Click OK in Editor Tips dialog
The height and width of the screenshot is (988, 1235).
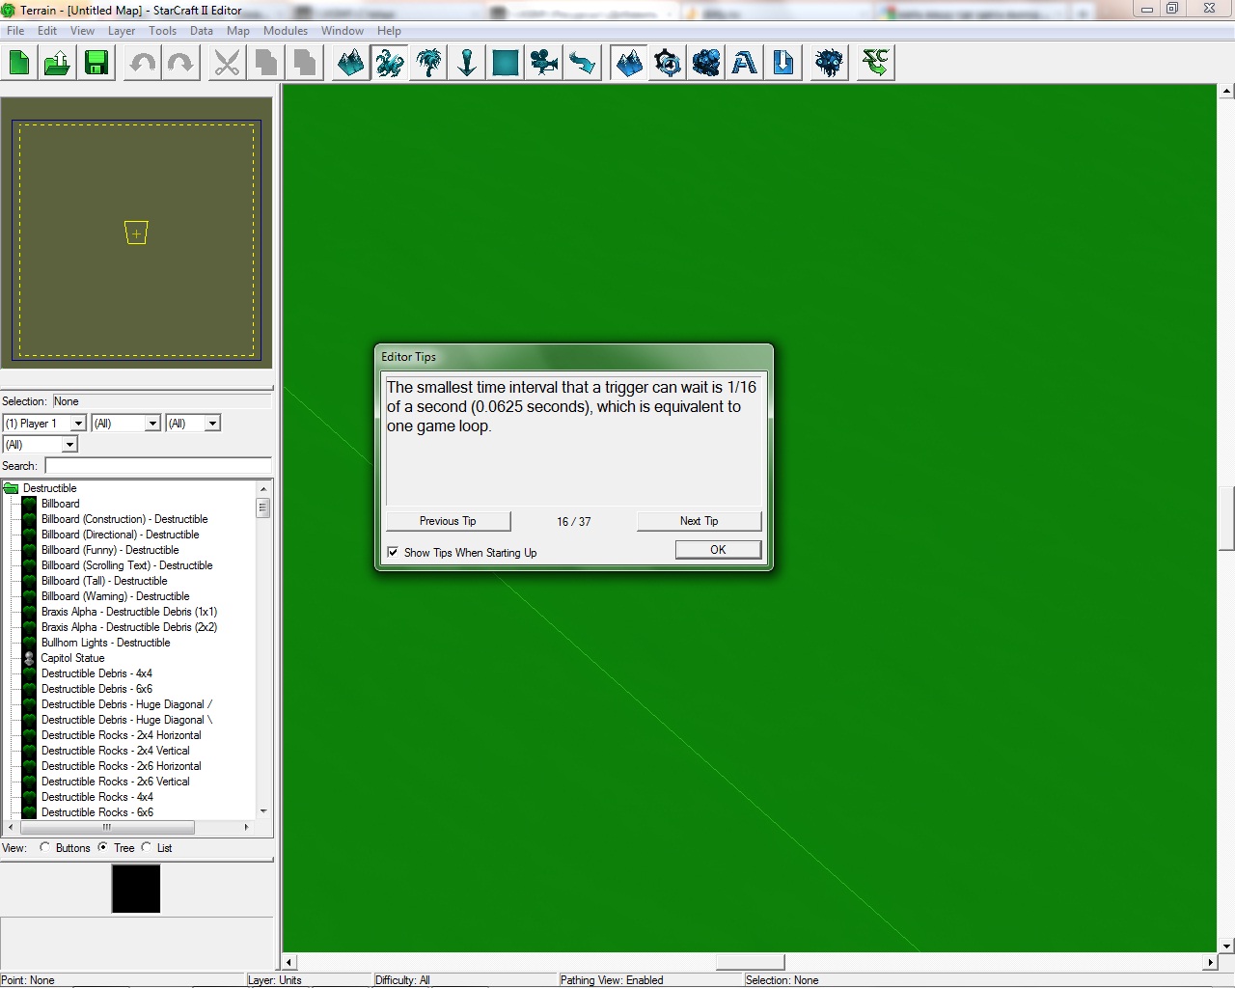718,550
